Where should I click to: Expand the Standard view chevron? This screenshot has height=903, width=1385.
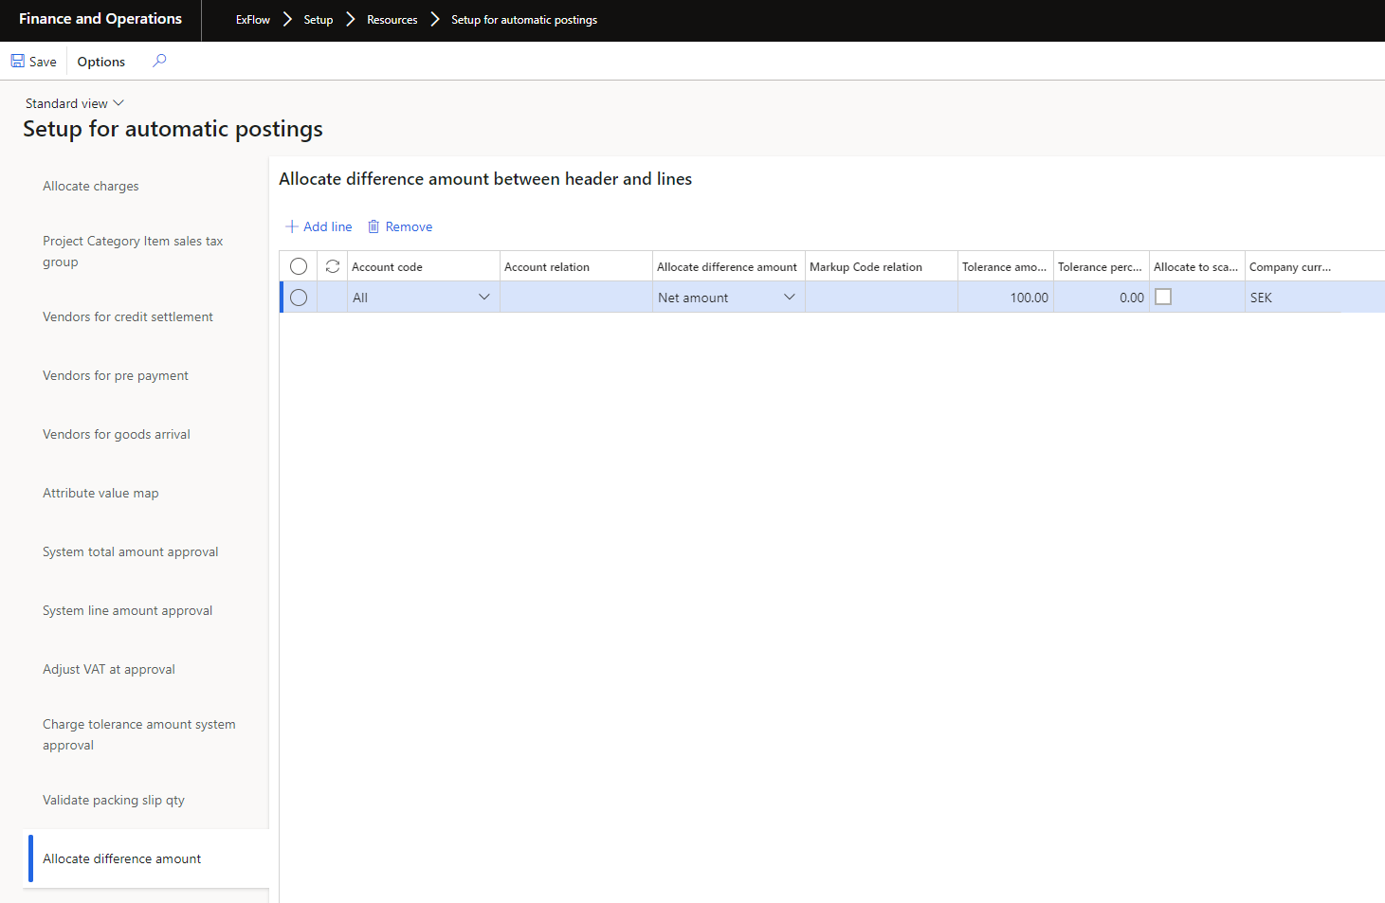point(118,103)
